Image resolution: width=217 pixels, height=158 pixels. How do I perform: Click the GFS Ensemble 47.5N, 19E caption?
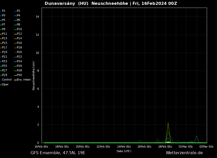pyautogui.click(x=58, y=153)
